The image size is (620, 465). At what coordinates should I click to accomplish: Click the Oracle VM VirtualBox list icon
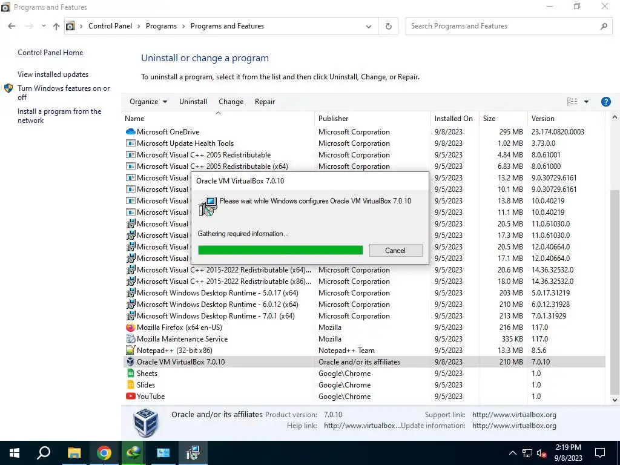click(130, 362)
